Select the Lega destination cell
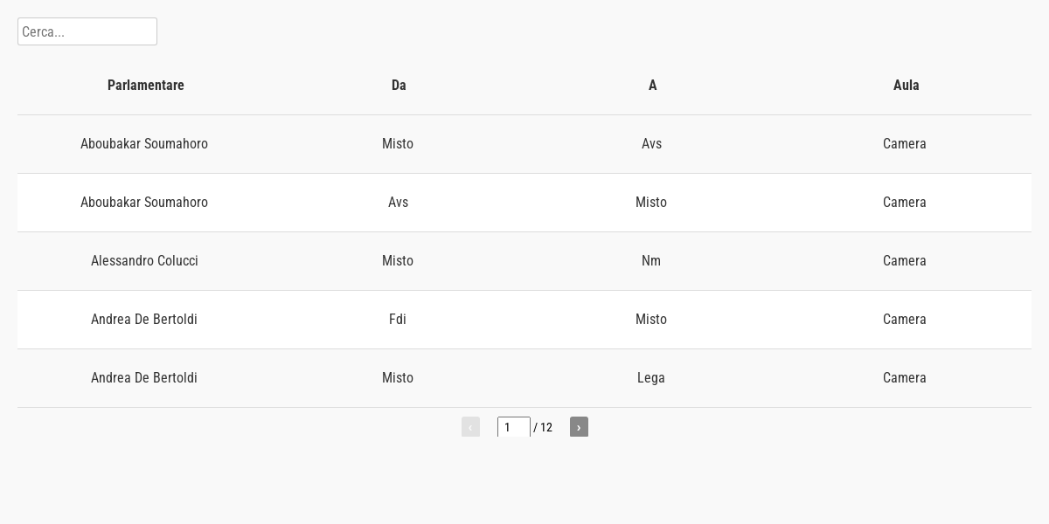This screenshot has width=1049, height=524. click(x=651, y=378)
